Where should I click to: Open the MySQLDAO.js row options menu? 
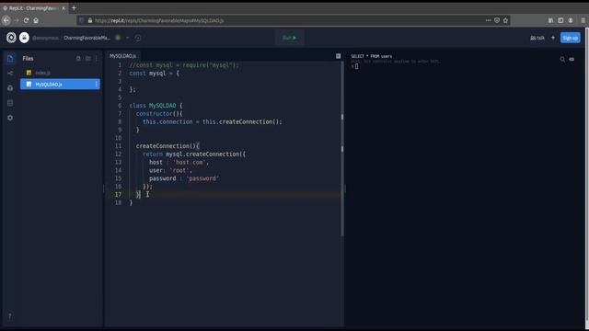pos(96,85)
